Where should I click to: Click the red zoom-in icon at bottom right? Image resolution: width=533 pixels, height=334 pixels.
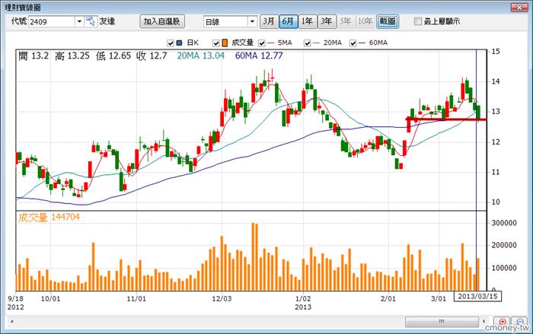[501, 321]
